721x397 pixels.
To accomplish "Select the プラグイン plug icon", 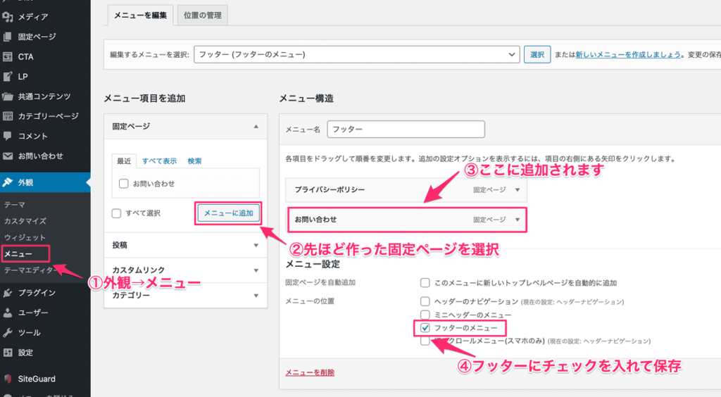I will (8, 293).
